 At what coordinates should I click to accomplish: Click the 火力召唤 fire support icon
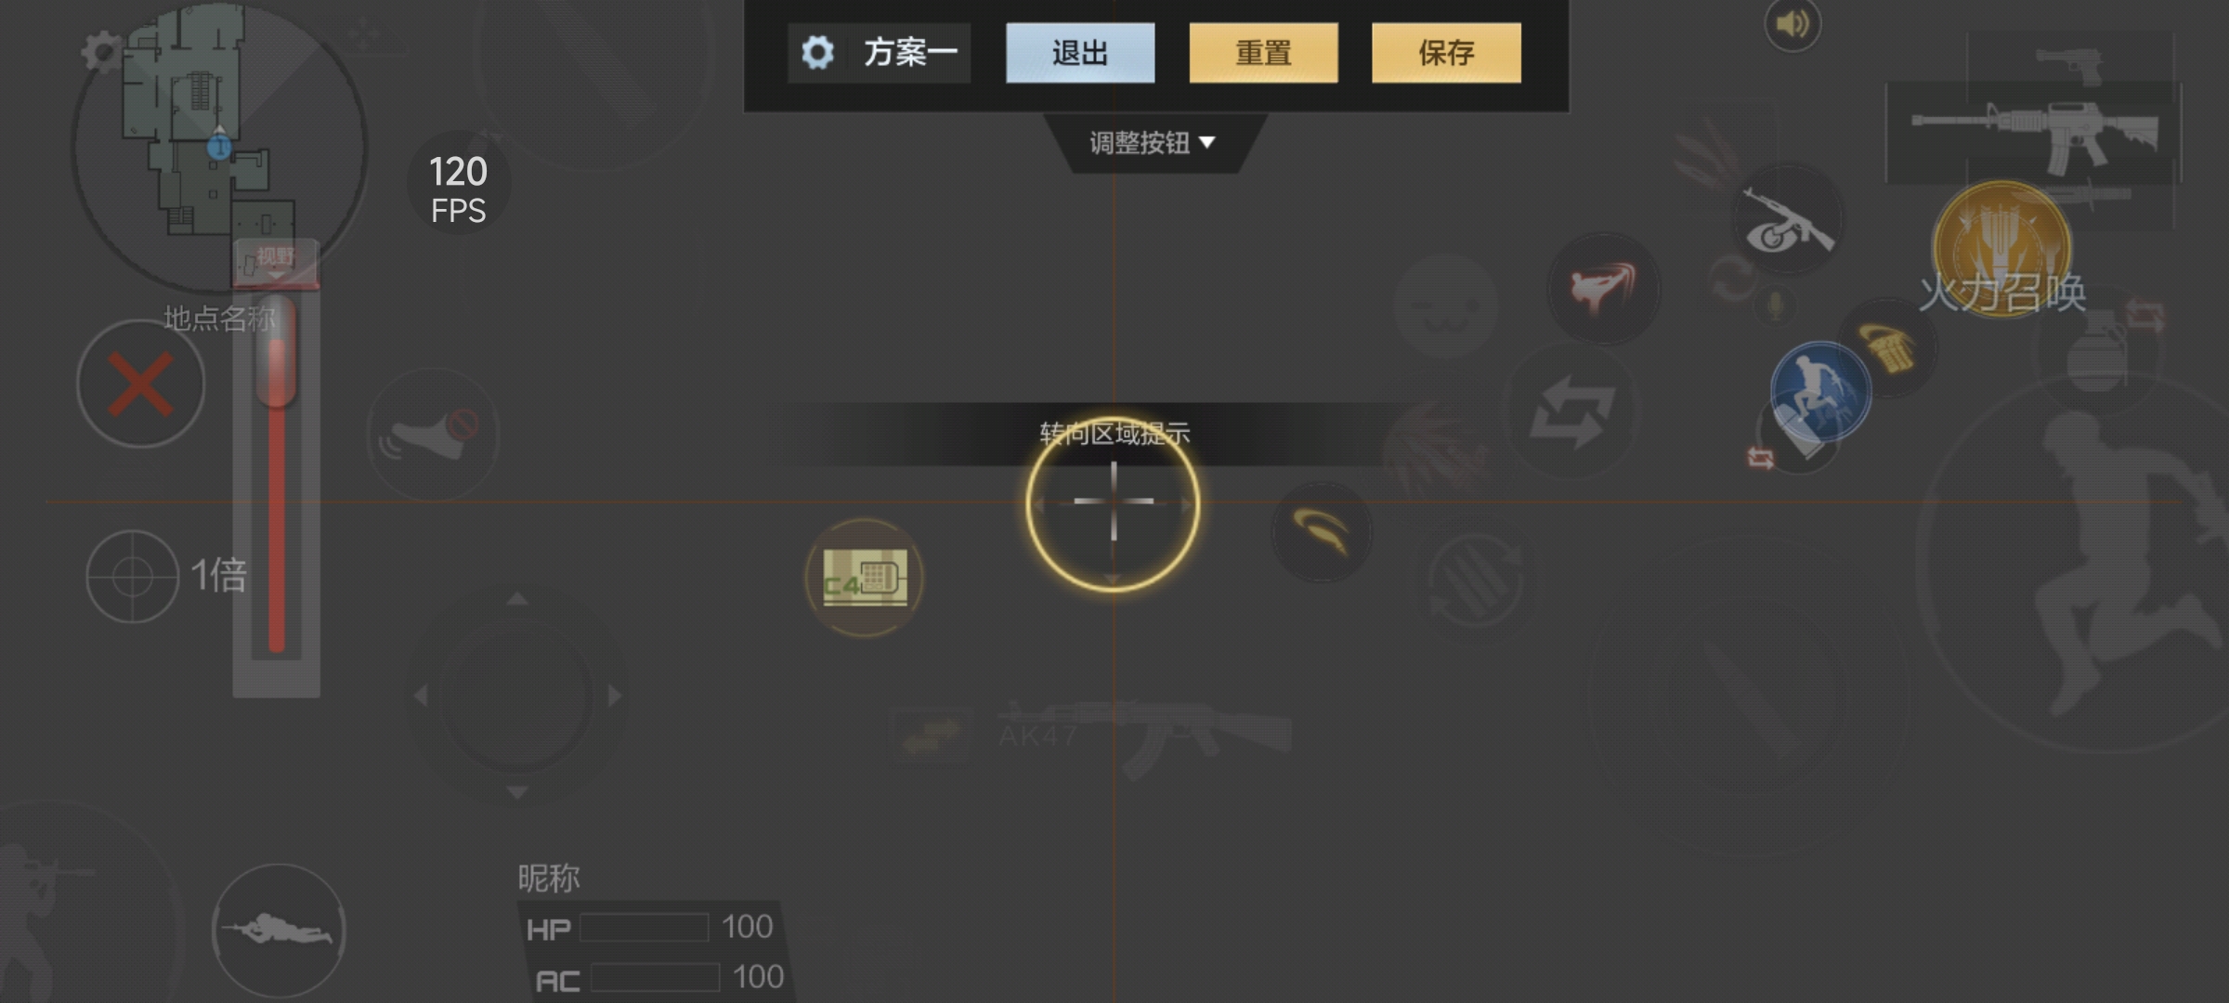point(2001,250)
